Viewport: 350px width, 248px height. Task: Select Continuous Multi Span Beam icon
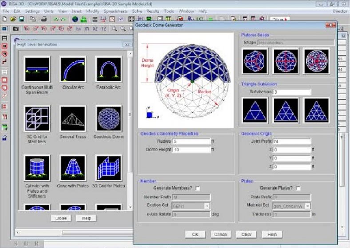coord(37,69)
